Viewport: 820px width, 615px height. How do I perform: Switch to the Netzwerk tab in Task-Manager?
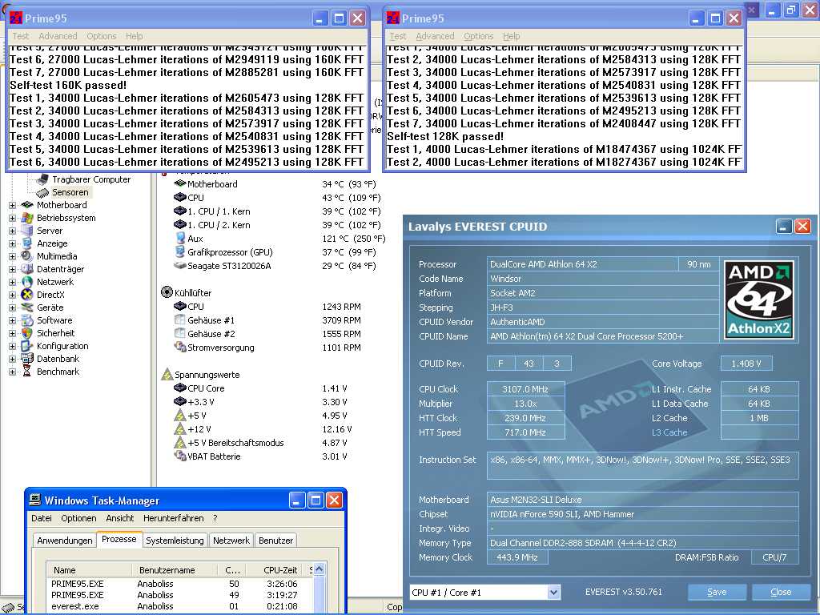tap(231, 541)
